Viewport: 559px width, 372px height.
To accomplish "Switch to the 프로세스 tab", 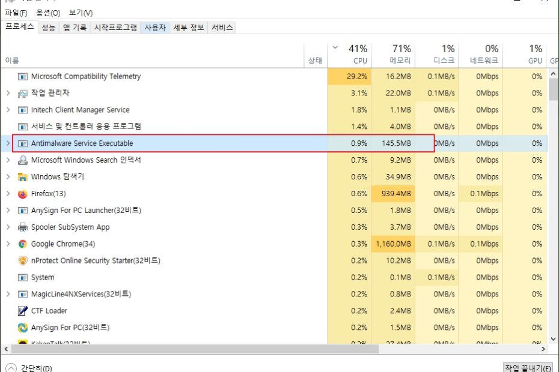I will click(20, 27).
